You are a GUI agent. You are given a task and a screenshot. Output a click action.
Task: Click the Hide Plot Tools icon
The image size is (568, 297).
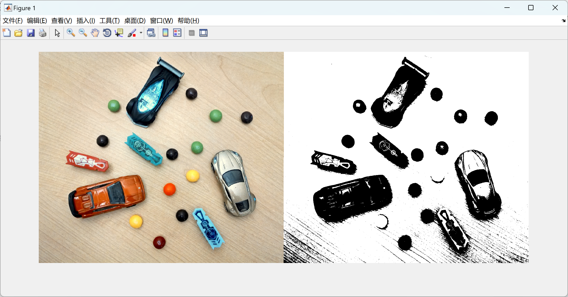192,33
